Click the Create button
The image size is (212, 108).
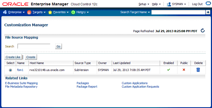pos(31,57)
